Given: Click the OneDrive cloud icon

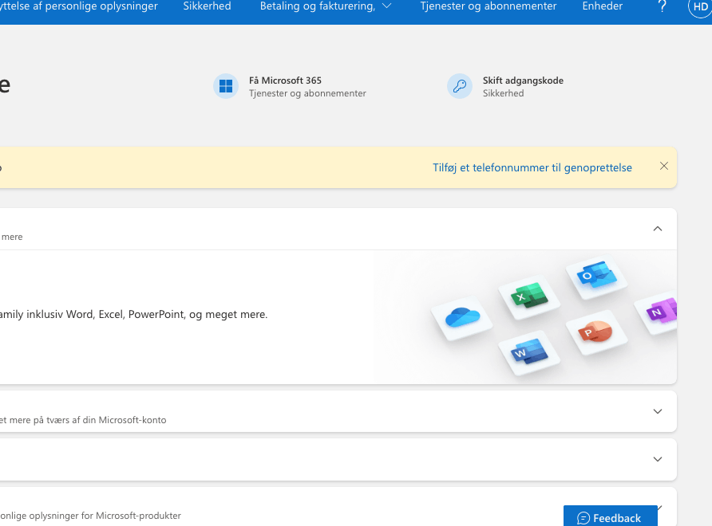Looking at the screenshot, I should [462, 317].
